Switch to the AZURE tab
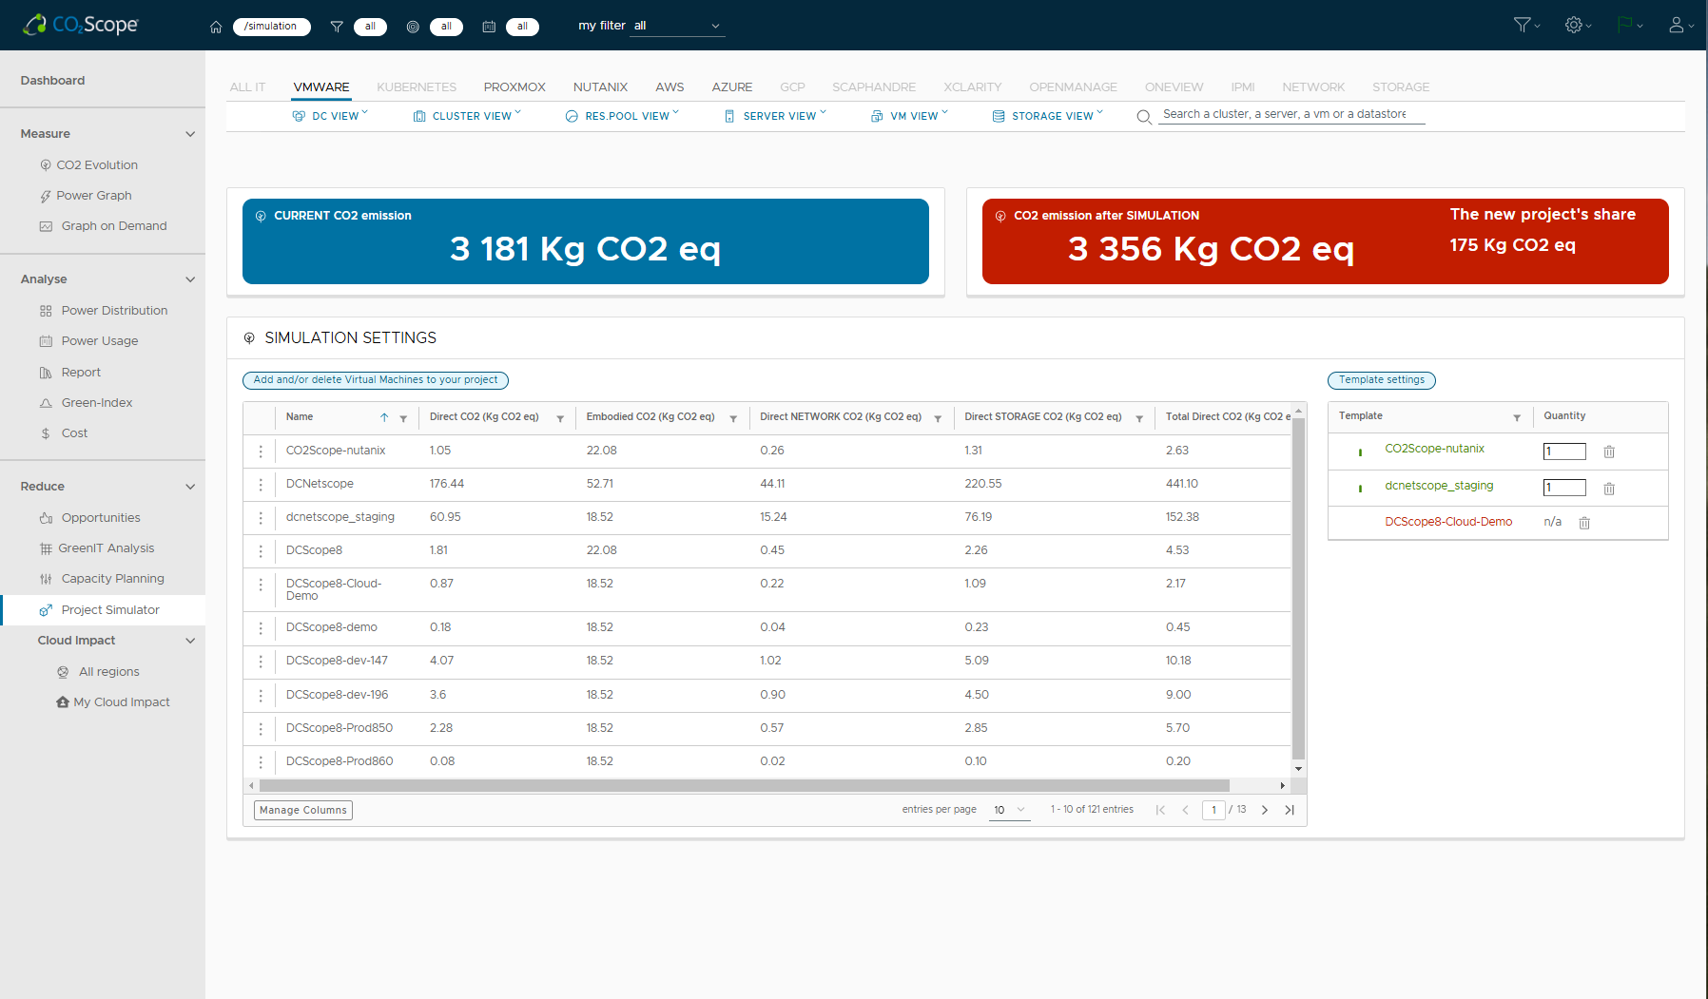The height and width of the screenshot is (999, 1708). (x=732, y=86)
